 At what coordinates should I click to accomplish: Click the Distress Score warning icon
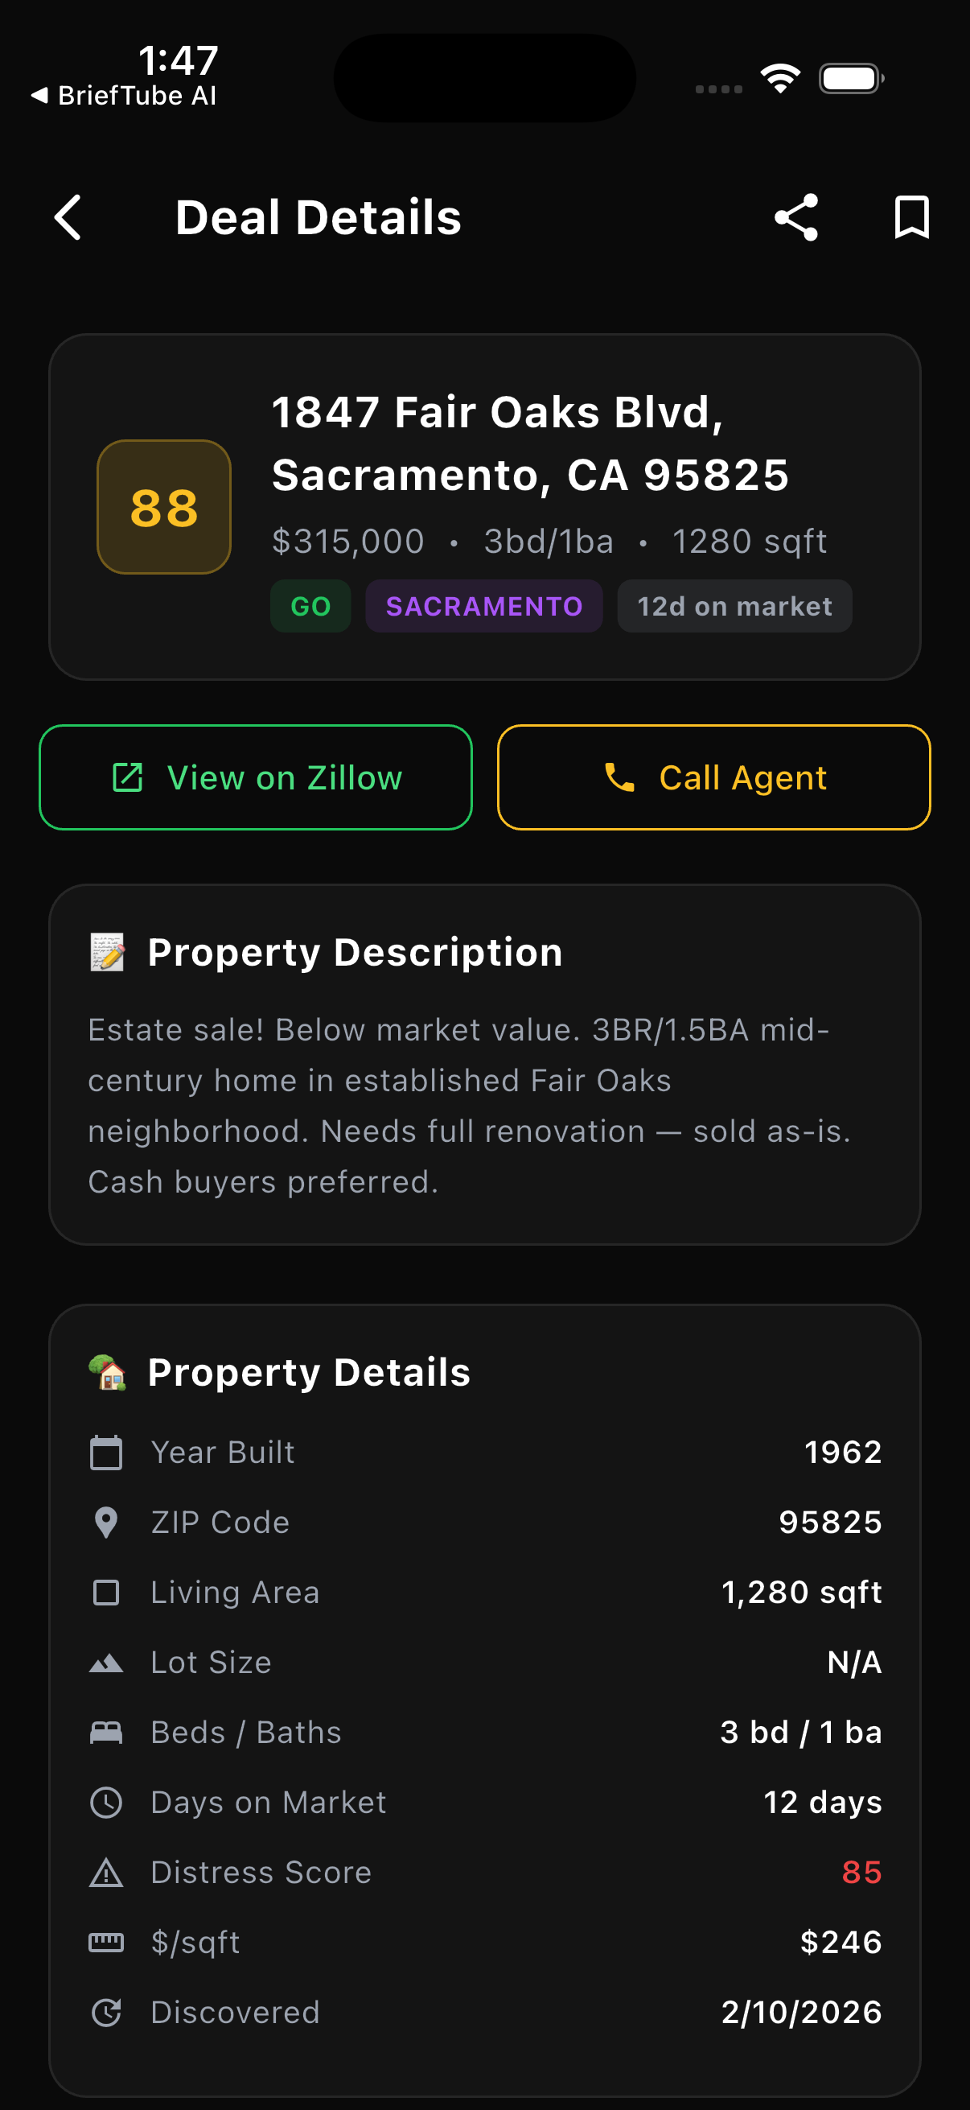pos(106,1873)
